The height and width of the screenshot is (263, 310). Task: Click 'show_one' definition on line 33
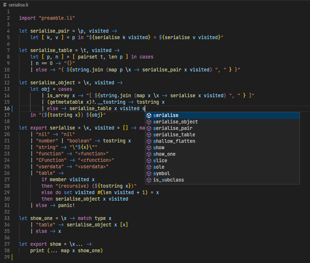point(42,218)
